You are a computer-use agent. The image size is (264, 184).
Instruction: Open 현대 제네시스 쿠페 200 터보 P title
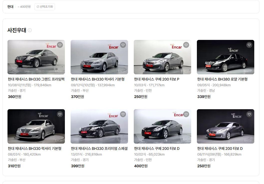pos(156,79)
